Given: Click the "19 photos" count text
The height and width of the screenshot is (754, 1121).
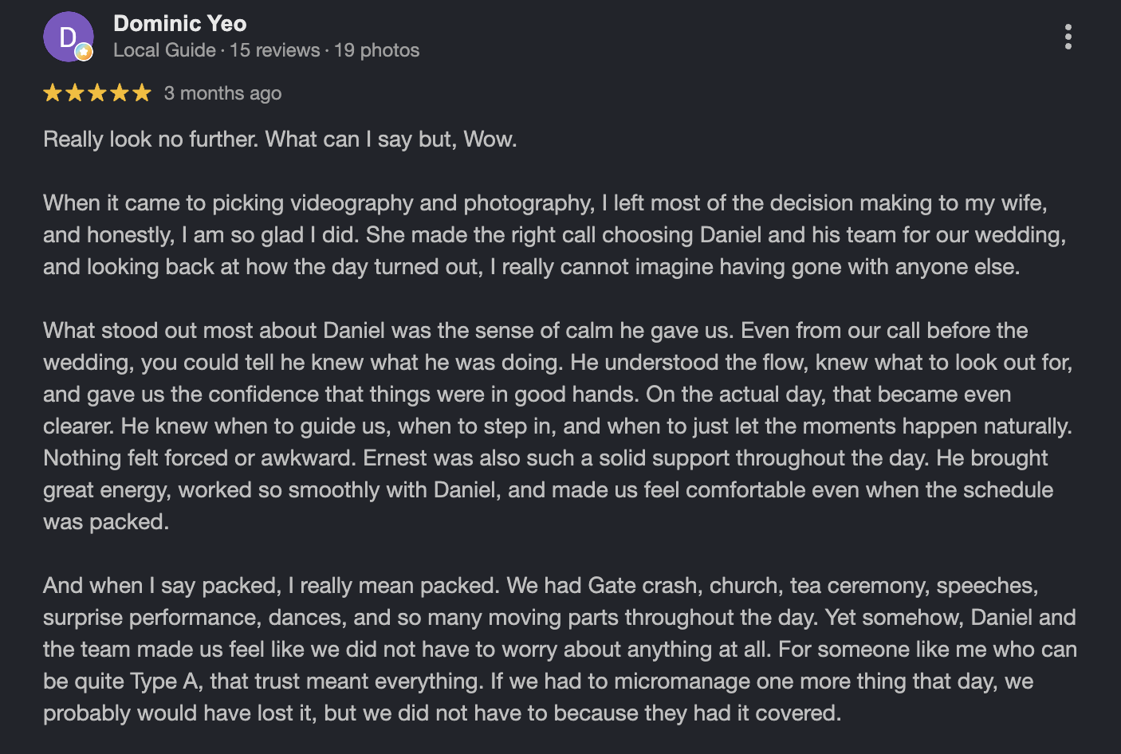Looking at the screenshot, I should [376, 50].
